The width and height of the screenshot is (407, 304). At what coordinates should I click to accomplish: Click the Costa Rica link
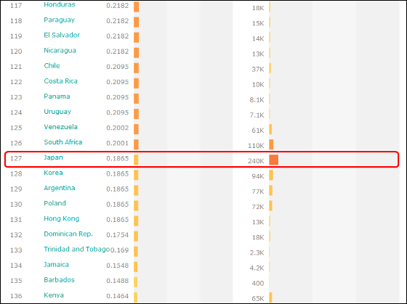pyautogui.click(x=61, y=81)
